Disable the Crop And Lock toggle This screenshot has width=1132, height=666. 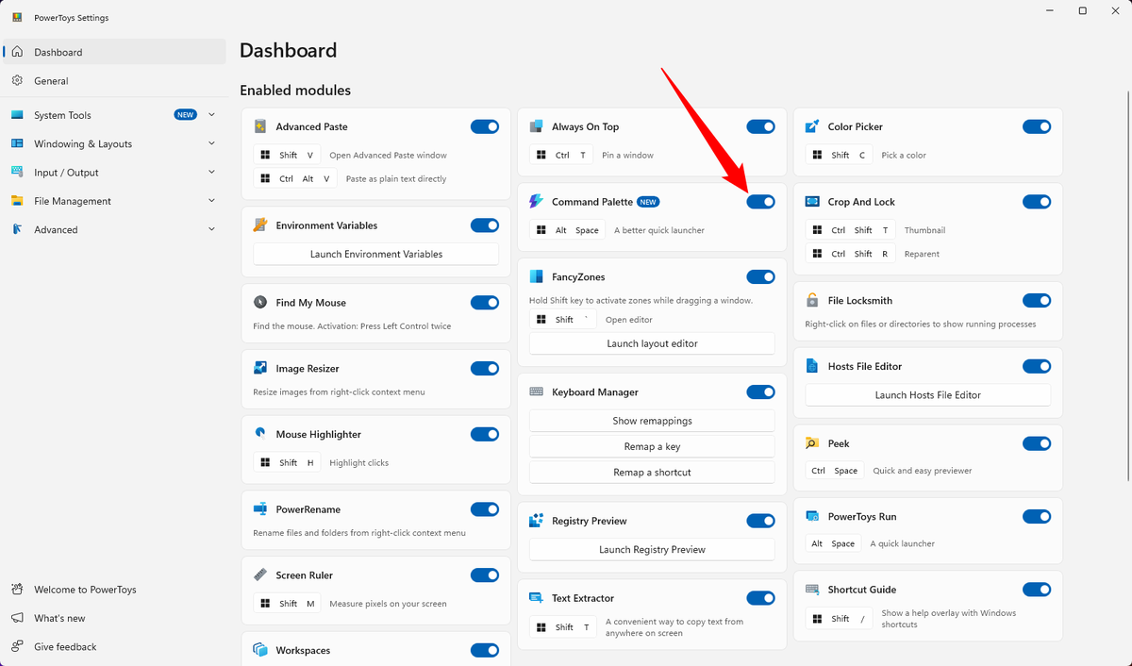pyautogui.click(x=1037, y=202)
